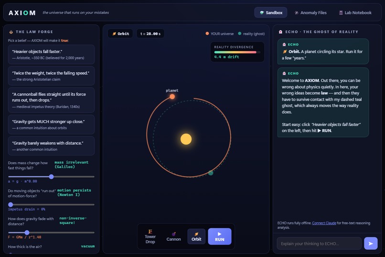Click the teal ghost planet marker

[x=211, y=173]
